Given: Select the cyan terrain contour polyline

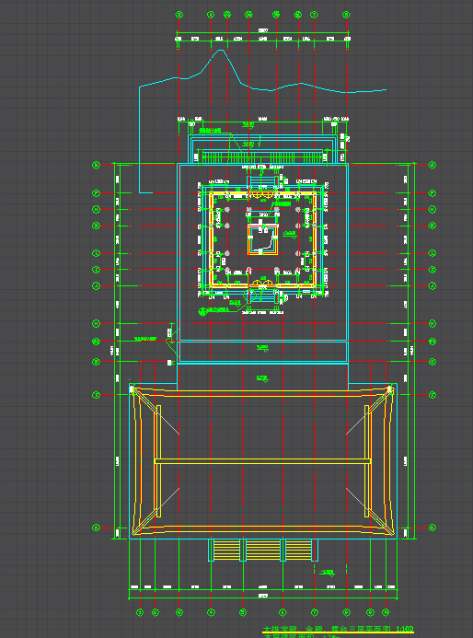Looking at the screenshot, I should point(262,122).
